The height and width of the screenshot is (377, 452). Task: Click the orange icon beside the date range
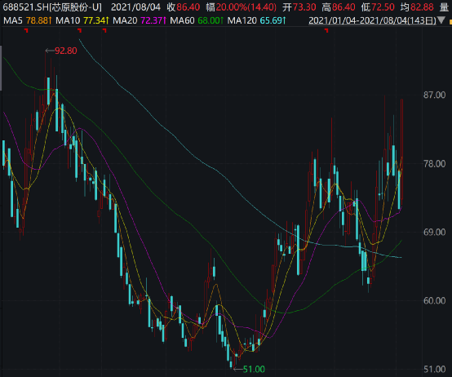coord(450,21)
